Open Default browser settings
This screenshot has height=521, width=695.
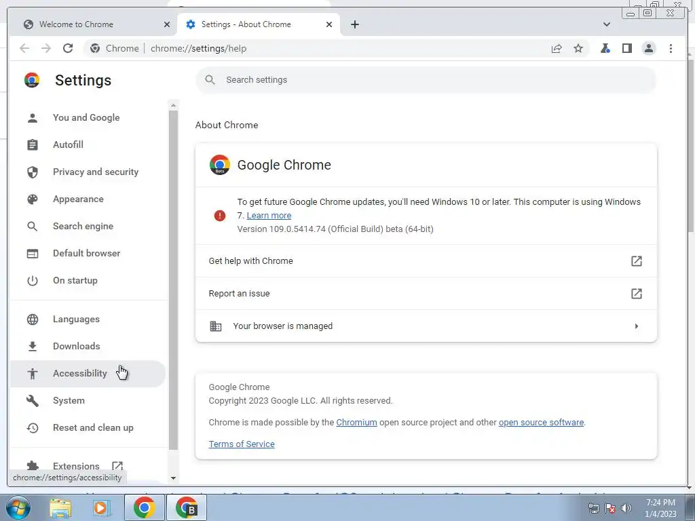coord(88,254)
